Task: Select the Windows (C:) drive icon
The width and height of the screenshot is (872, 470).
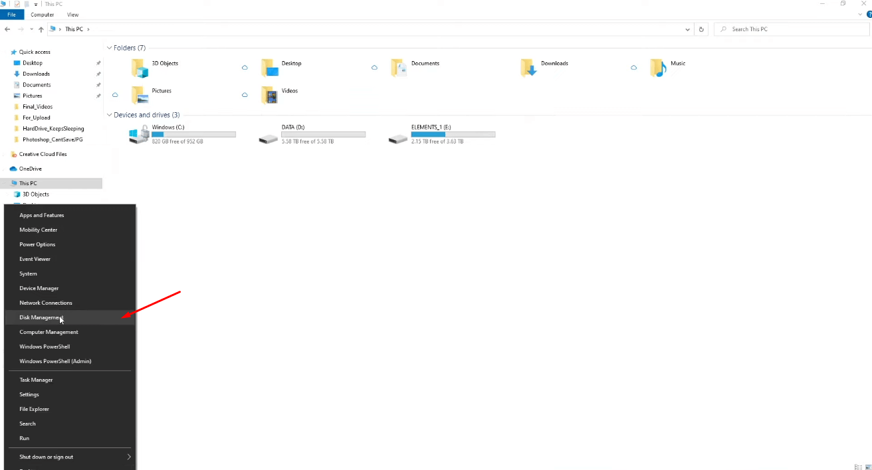Action: (x=139, y=135)
